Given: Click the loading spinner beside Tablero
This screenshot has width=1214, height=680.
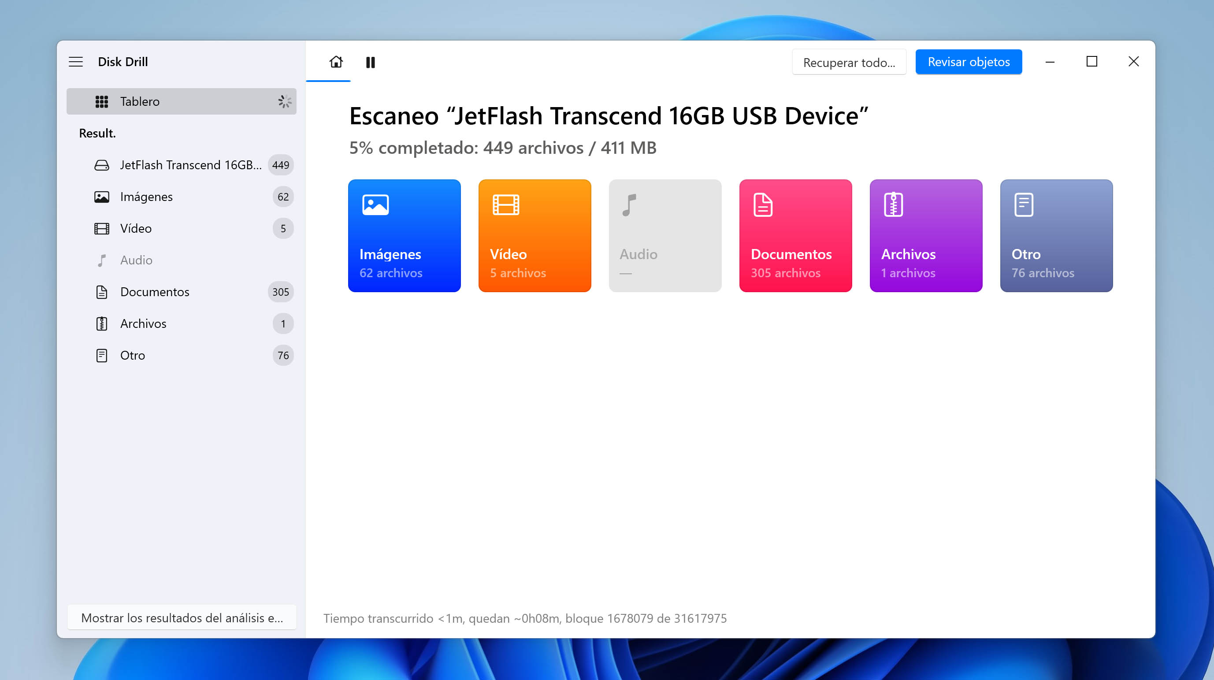Looking at the screenshot, I should (285, 101).
